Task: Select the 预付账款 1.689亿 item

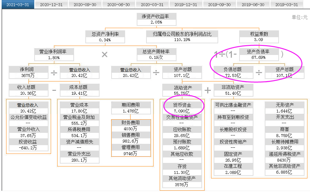Action: pos(182,145)
